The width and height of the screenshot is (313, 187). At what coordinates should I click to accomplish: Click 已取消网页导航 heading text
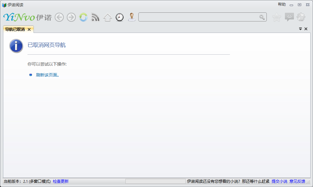click(x=47, y=45)
